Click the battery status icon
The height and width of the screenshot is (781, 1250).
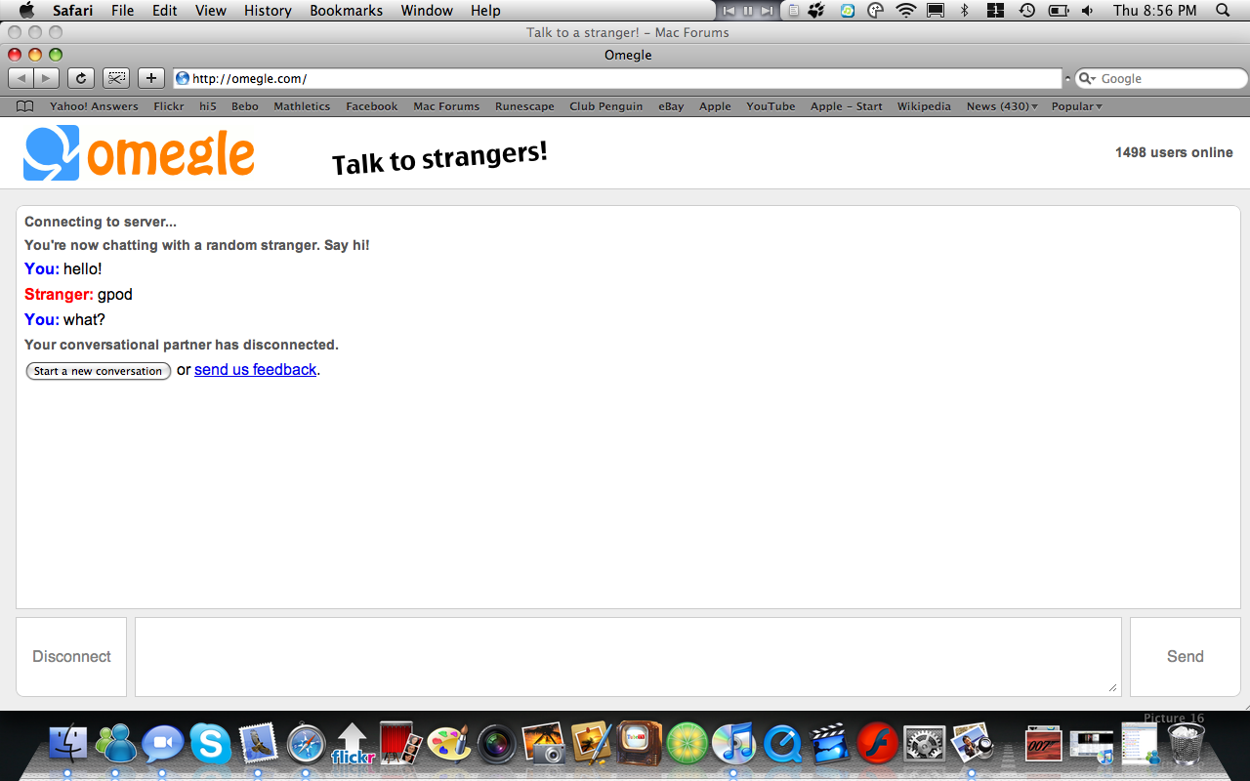[x=1058, y=11]
